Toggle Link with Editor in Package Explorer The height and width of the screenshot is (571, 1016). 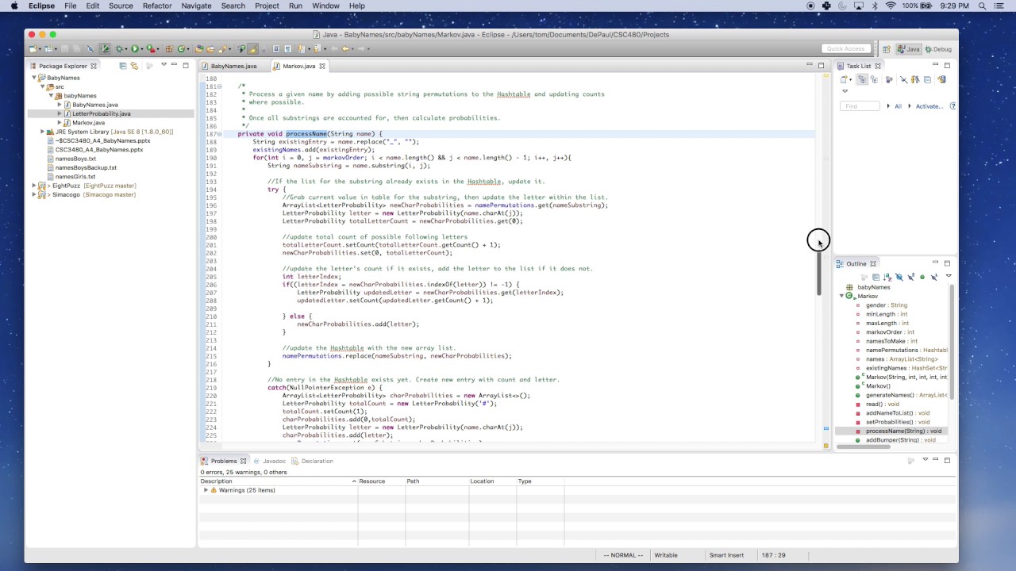coord(134,66)
